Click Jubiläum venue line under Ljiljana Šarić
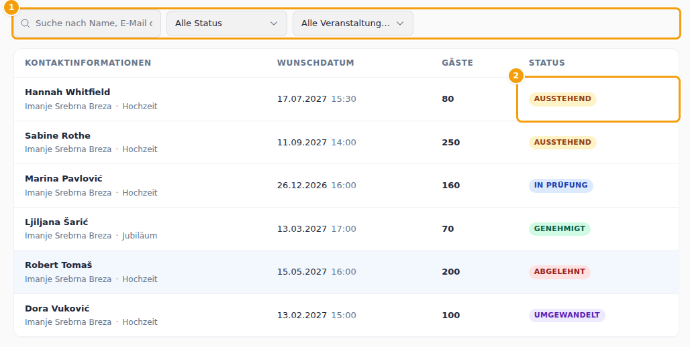The width and height of the screenshot is (690, 347). [91, 236]
